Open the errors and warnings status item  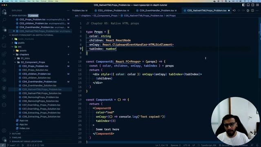coord(35,145)
